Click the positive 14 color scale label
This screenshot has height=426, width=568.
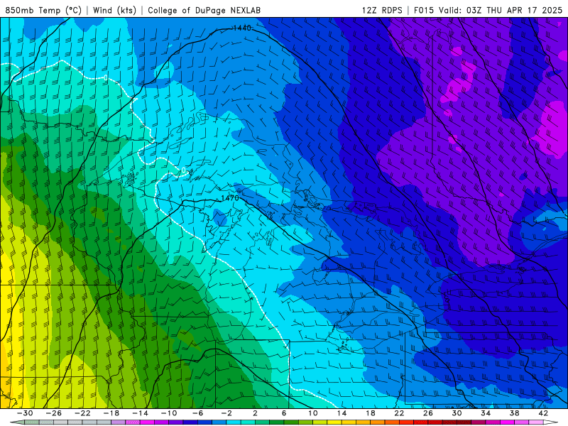click(x=342, y=413)
